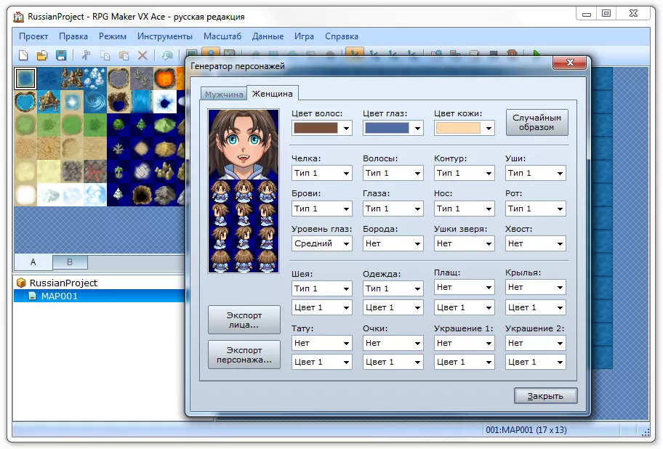Expand the Нос type dropdown

[x=465, y=209]
